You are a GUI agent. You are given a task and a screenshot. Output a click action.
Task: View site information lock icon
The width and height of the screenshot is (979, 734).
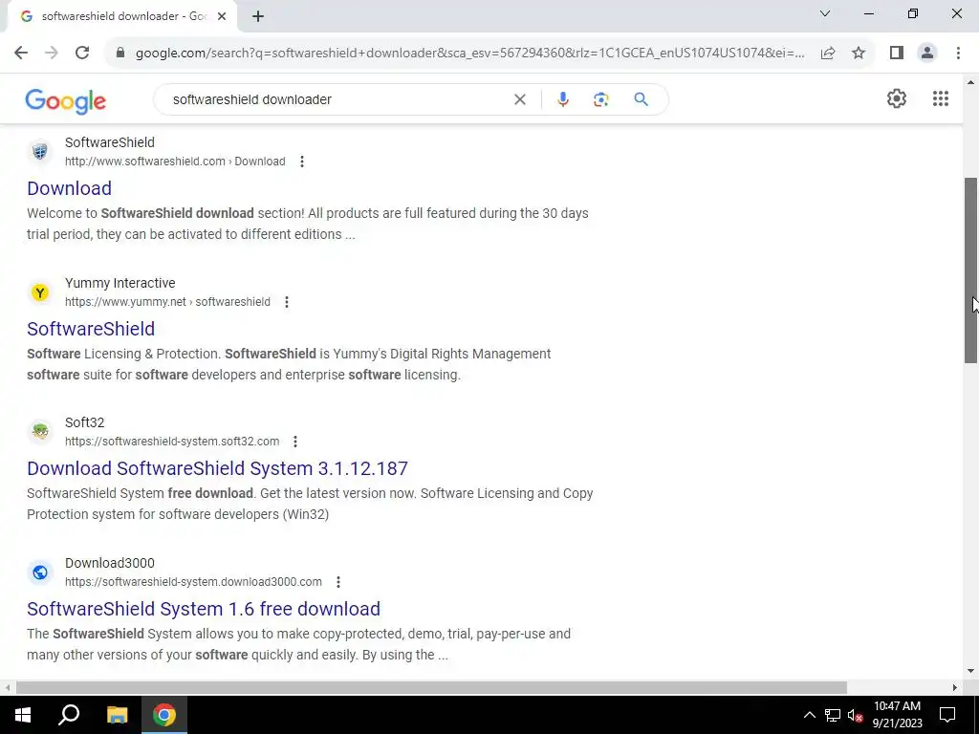[x=120, y=54]
